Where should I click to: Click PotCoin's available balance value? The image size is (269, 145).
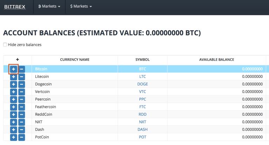(x=252, y=137)
